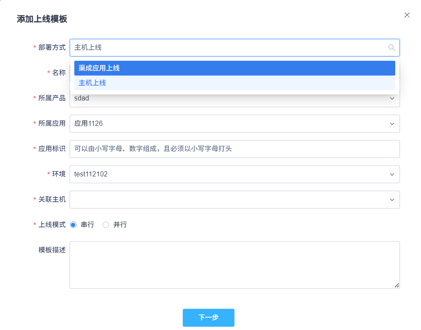Image resolution: width=421 pixels, height=330 pixels.
Task: Click the resize handle of 模板描述 textarea
Action: coord(397,285)
